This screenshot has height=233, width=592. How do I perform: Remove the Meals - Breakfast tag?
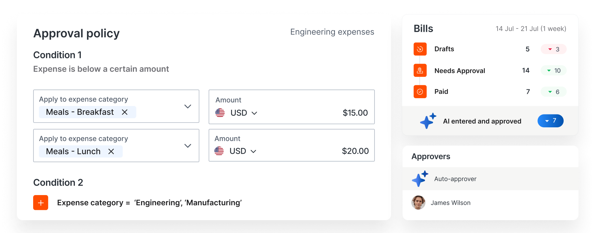124,112
